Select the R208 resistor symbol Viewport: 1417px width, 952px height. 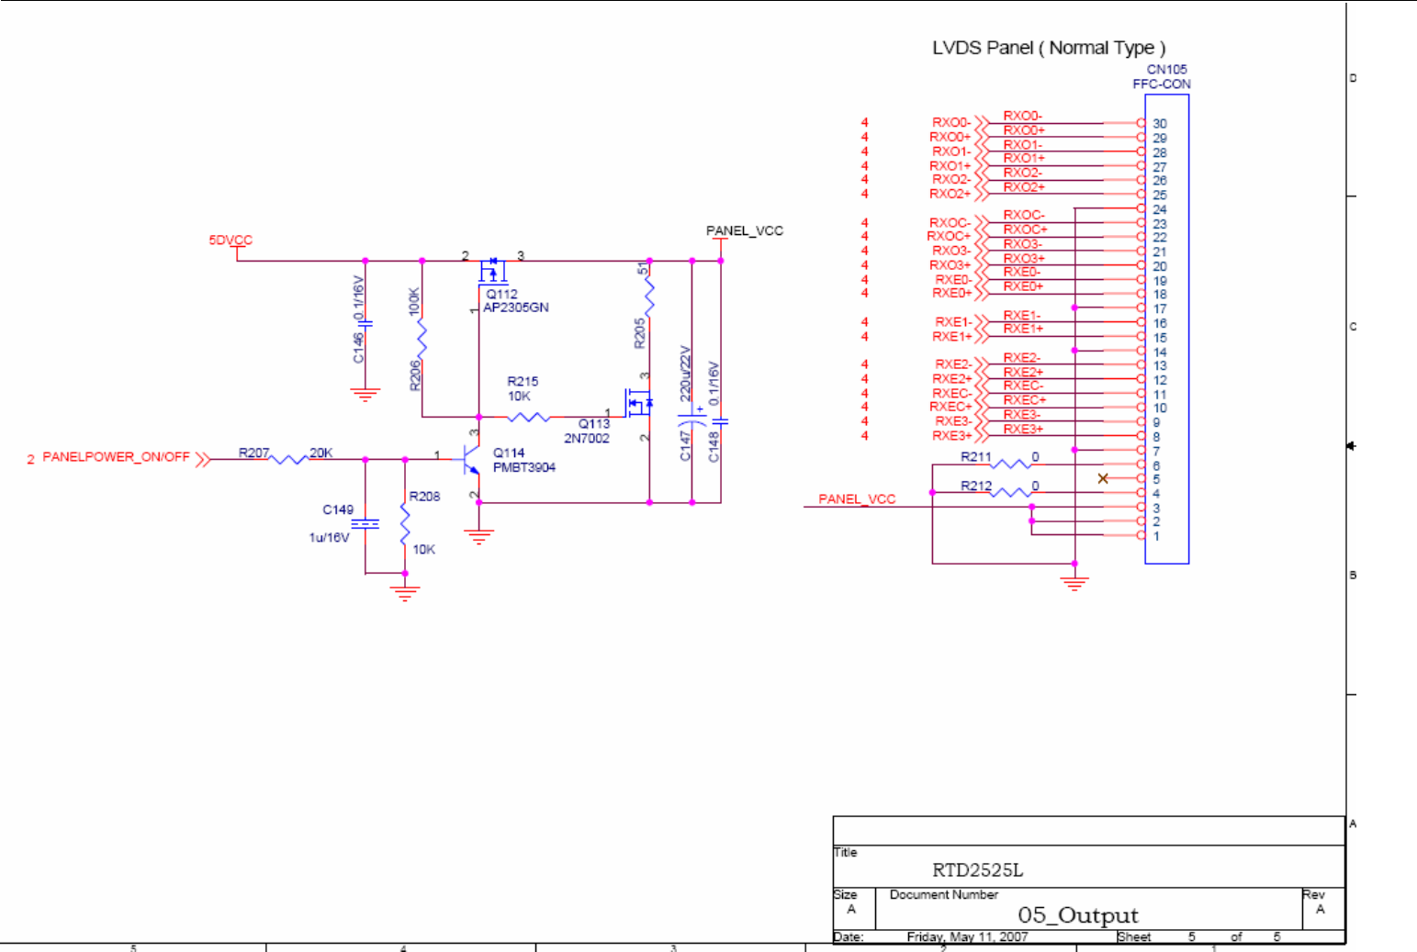[x=405, y=525]
